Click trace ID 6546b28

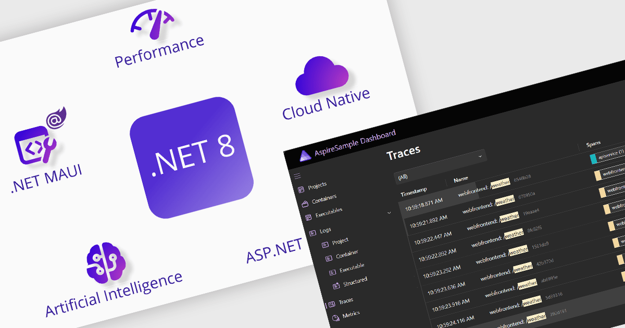[x=522, y=178]
